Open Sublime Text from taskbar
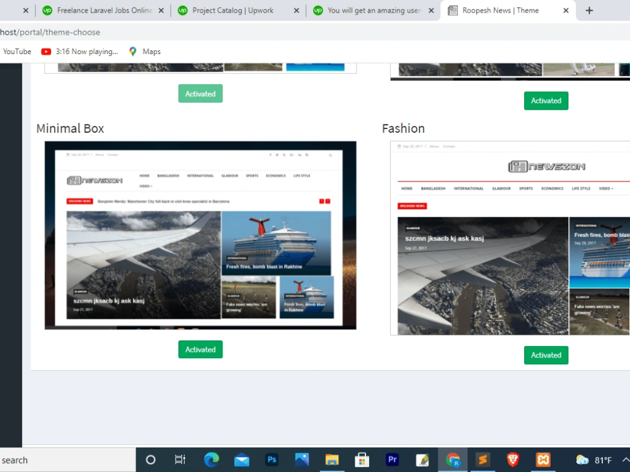Viewport: 630px width, 472px height. pyautogui.click(x=483, y=460)
